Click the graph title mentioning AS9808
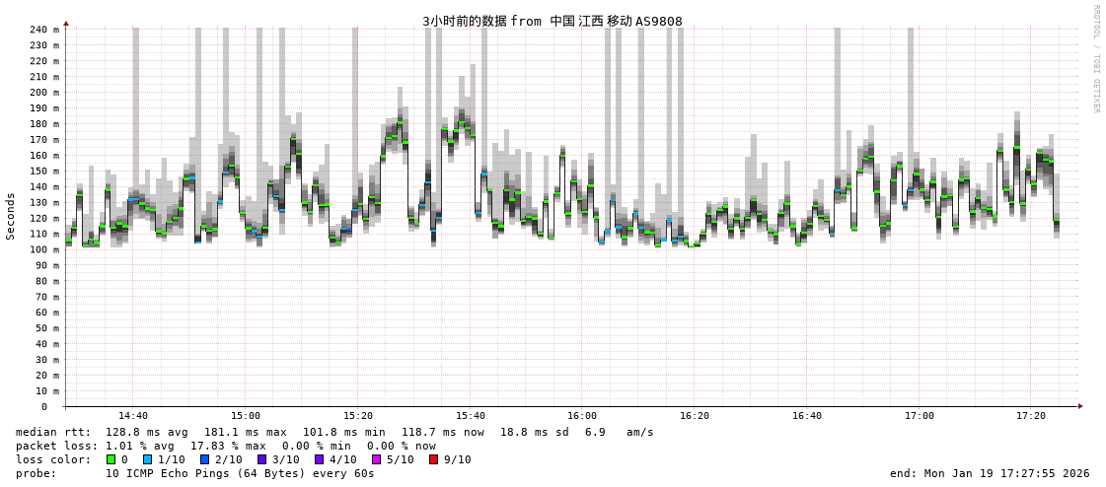Image resolution: width=1106 pixels, height=487 pixels. point(552,21)
